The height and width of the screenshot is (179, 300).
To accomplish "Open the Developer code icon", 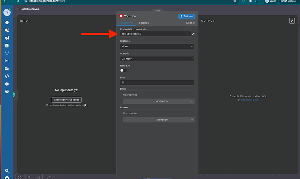I will coord(7,76).
